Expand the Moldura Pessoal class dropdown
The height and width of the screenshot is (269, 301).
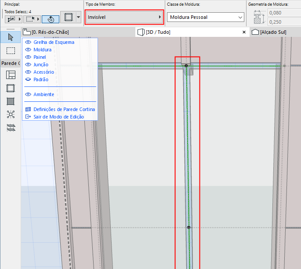(205, 17)
